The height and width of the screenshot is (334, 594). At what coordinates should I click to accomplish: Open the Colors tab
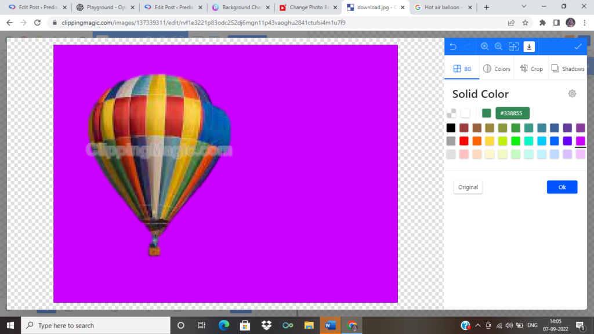pos(497,68)
